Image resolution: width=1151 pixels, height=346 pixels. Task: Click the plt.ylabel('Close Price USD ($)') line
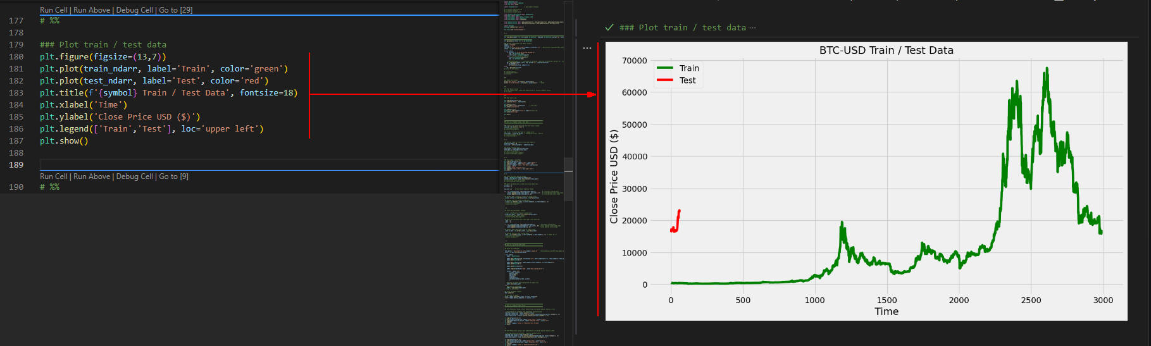click(120, 117)
